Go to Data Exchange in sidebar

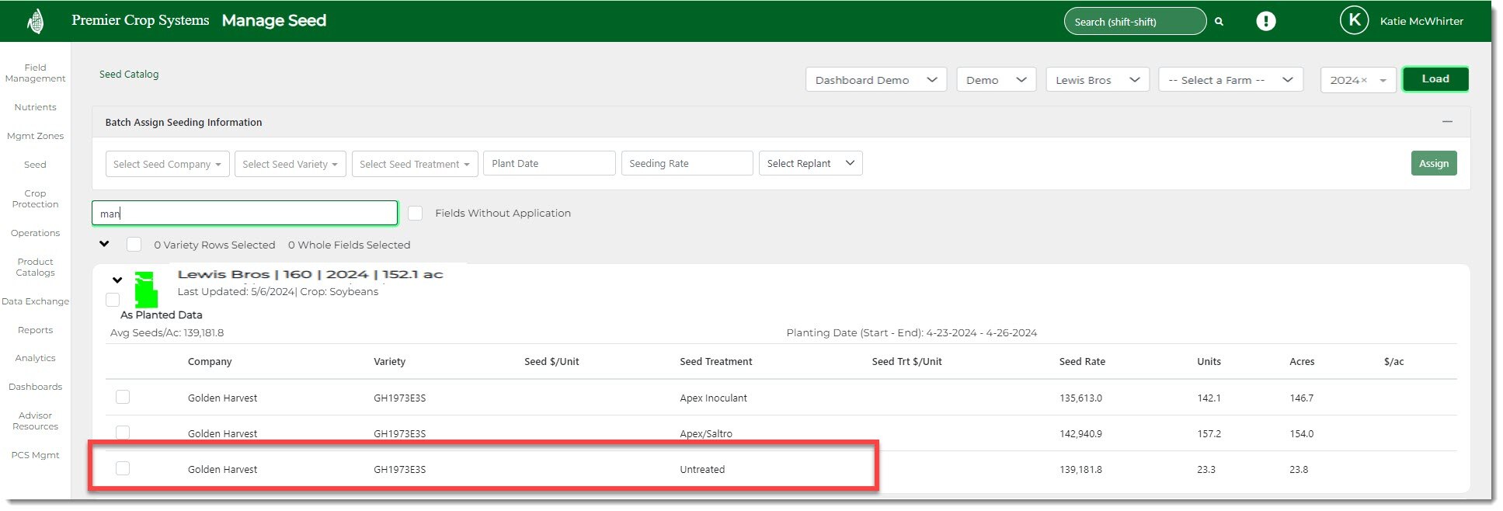[x=35, y=301]
